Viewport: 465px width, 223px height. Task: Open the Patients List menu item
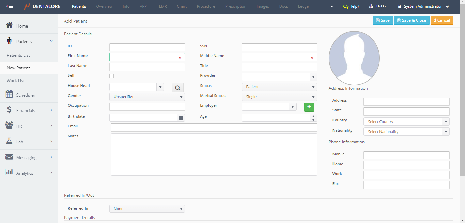[x=18, y=55]
